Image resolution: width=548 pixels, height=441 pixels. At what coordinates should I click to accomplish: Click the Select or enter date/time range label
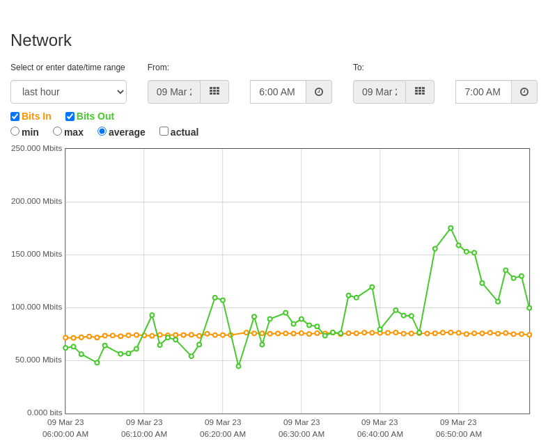[x=68, y=67]
